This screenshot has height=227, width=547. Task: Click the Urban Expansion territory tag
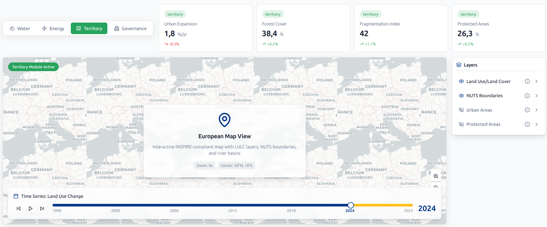tap(175, 14)
